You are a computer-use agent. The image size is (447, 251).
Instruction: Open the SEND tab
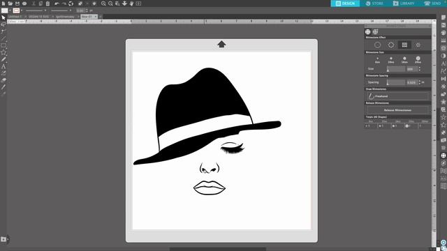(432, 3)
